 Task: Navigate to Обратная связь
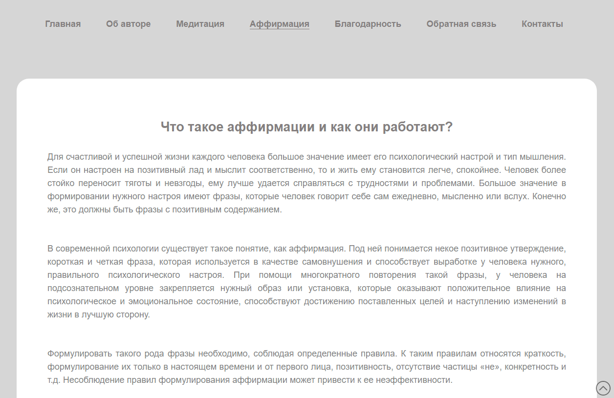(x=461, y=24)
